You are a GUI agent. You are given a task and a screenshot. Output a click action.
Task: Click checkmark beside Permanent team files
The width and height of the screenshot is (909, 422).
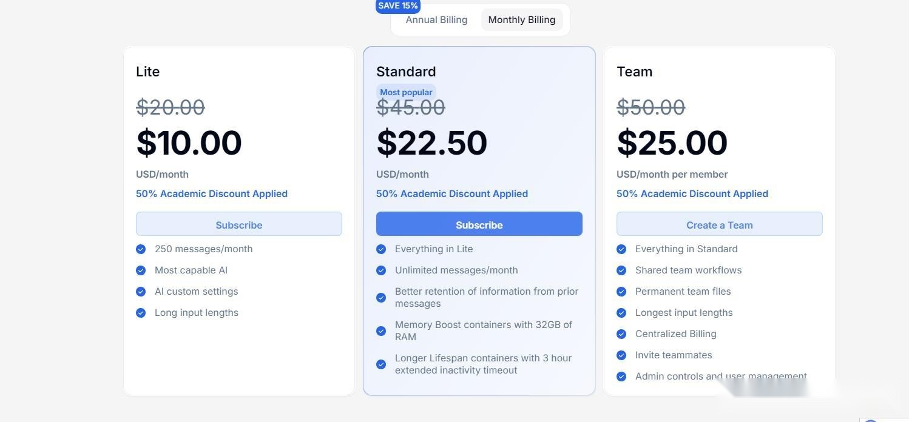[621, 292]
